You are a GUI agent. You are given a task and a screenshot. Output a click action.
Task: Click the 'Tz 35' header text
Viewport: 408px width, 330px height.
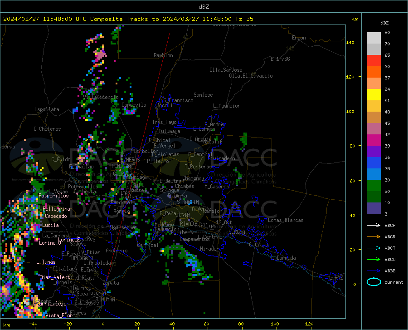tap(244, 19)
